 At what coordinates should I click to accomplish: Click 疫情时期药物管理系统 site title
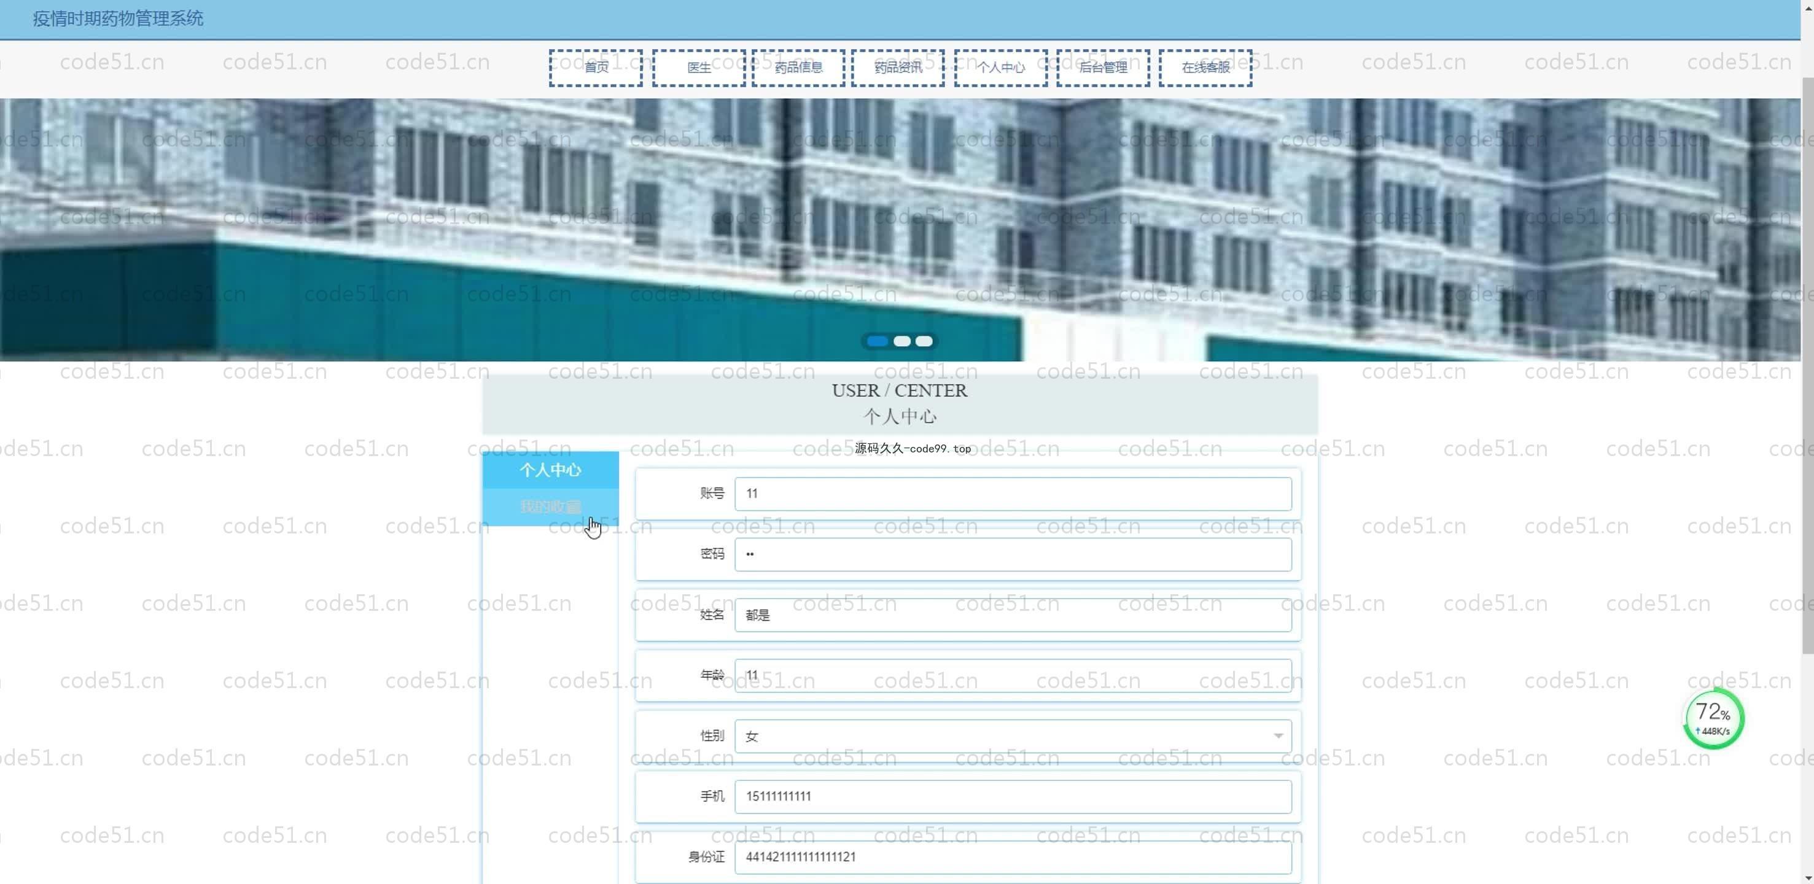coord(118,19)
